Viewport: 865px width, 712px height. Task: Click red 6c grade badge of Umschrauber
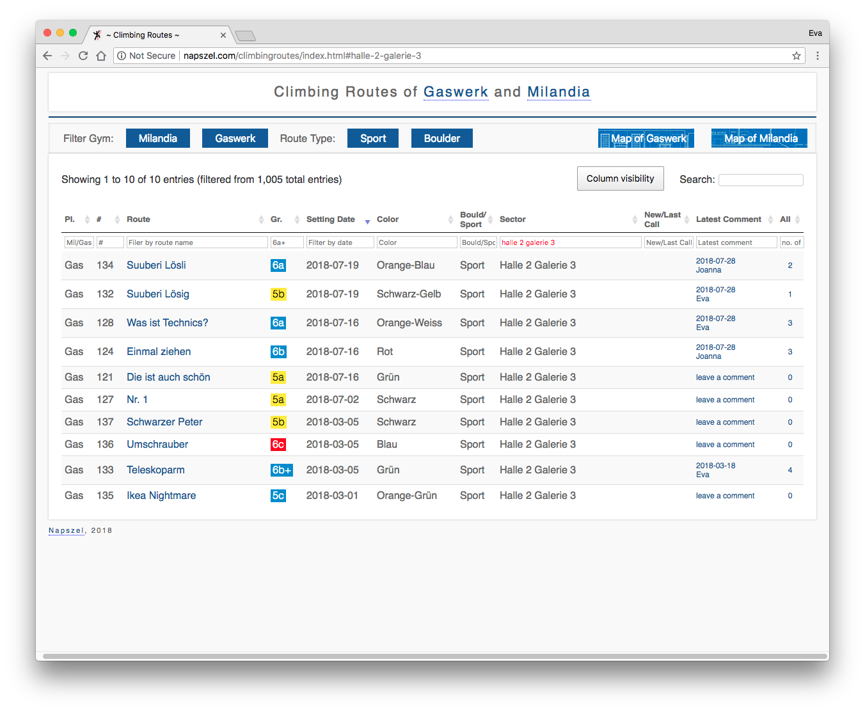tap(278, 444)
